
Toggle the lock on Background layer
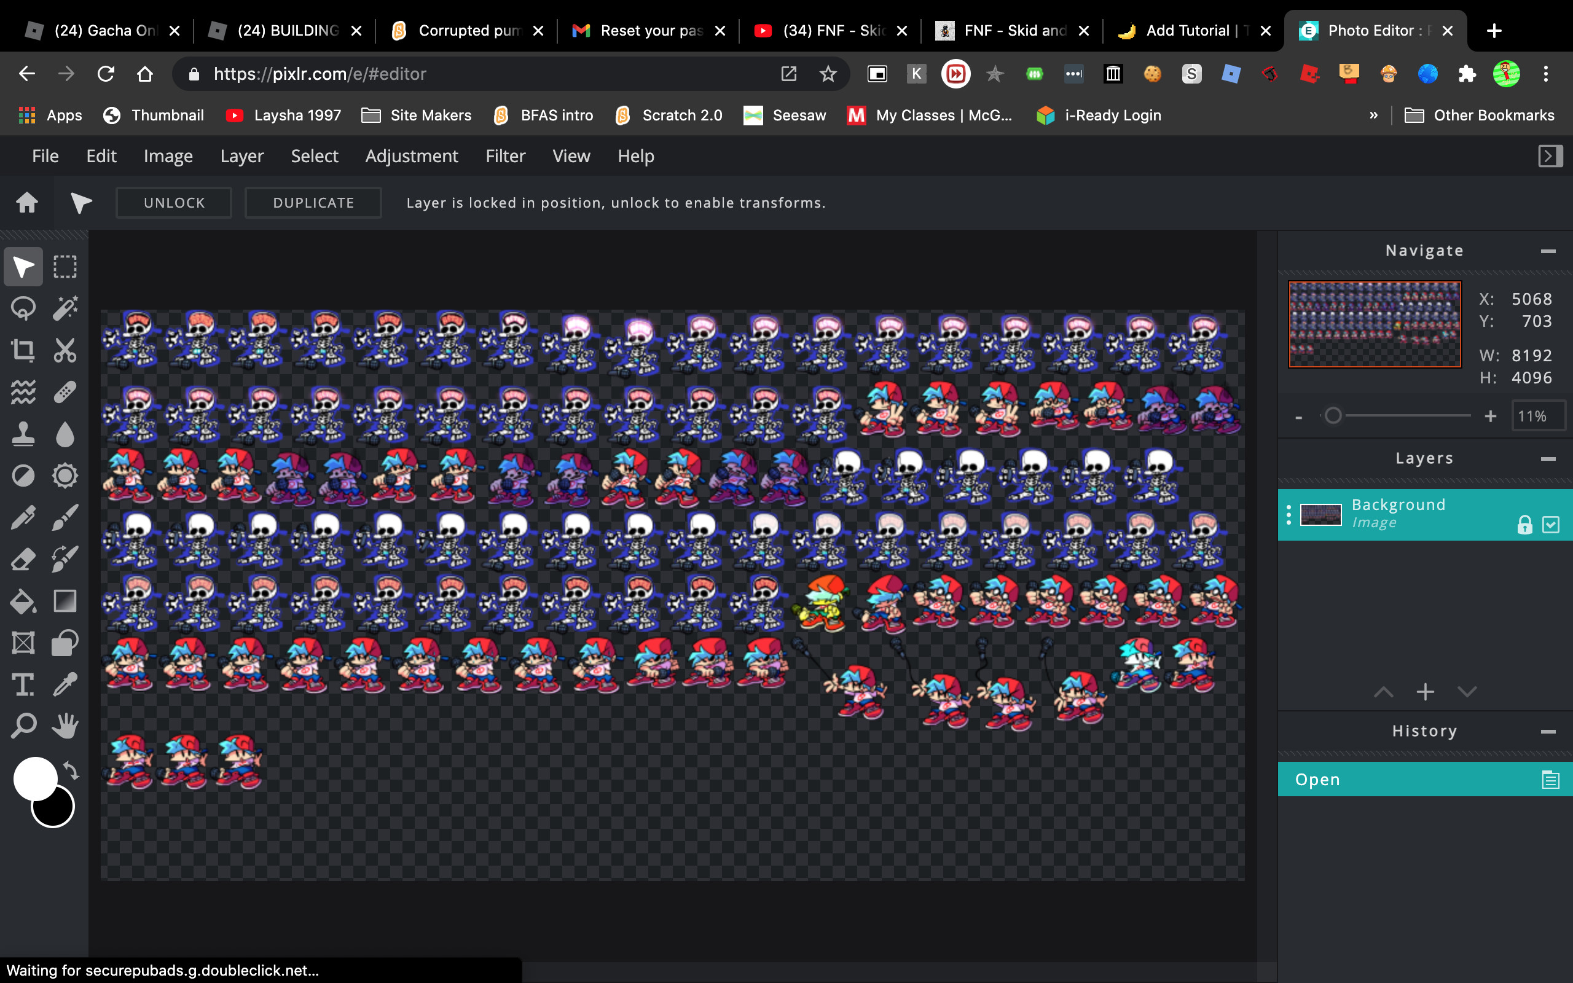(1524, 525)
